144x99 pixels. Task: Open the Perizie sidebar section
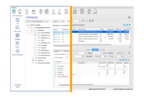click(x=17, y=44)
